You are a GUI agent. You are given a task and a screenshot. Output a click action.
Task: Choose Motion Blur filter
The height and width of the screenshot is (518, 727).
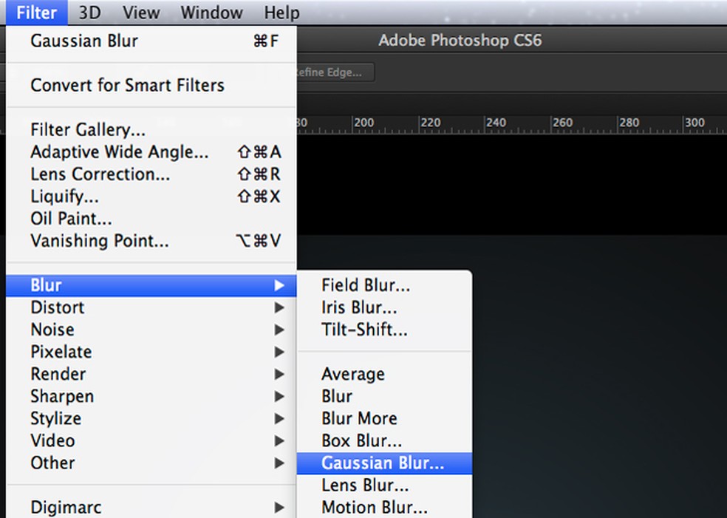374,508
